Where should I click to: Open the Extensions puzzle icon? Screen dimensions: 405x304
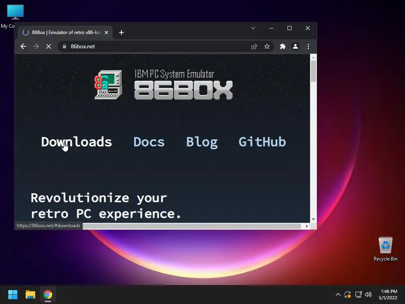click(283, 47)
